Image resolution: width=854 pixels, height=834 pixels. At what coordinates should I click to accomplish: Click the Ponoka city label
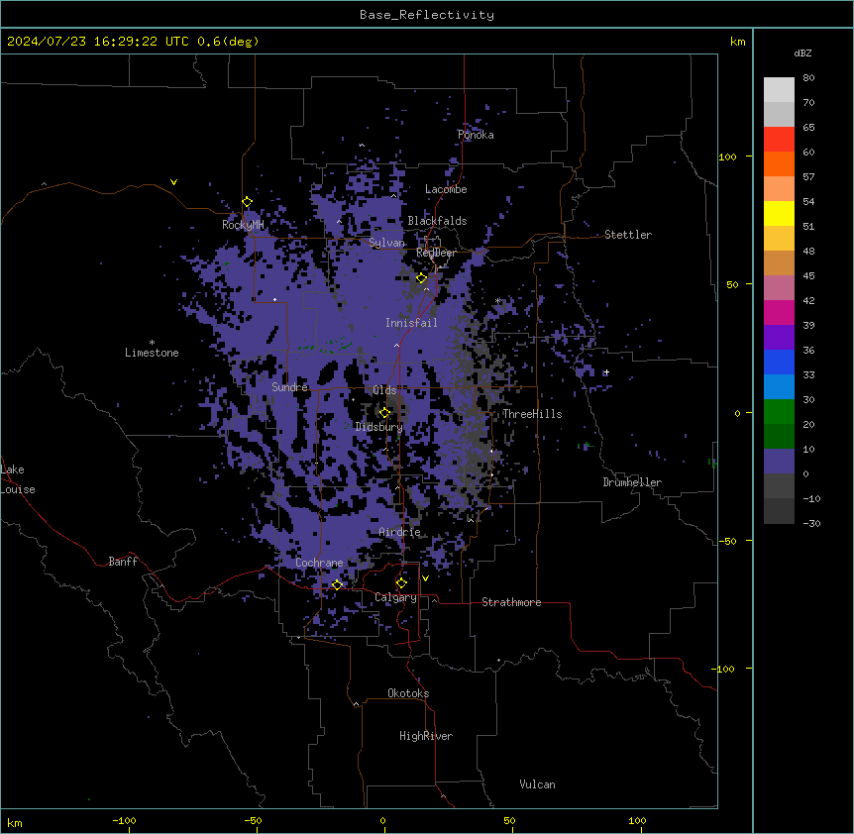[x=476, y=135]
